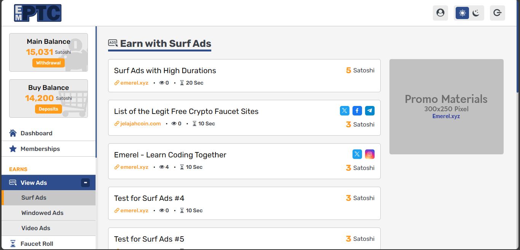The image size is (520, 250).
Task: Open the Dashboard menu item
Action: click(x=36, y=133)
